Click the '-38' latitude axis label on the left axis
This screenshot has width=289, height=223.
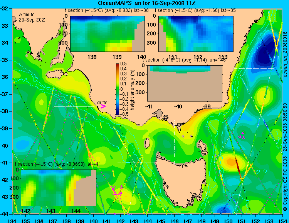[4, 111]
